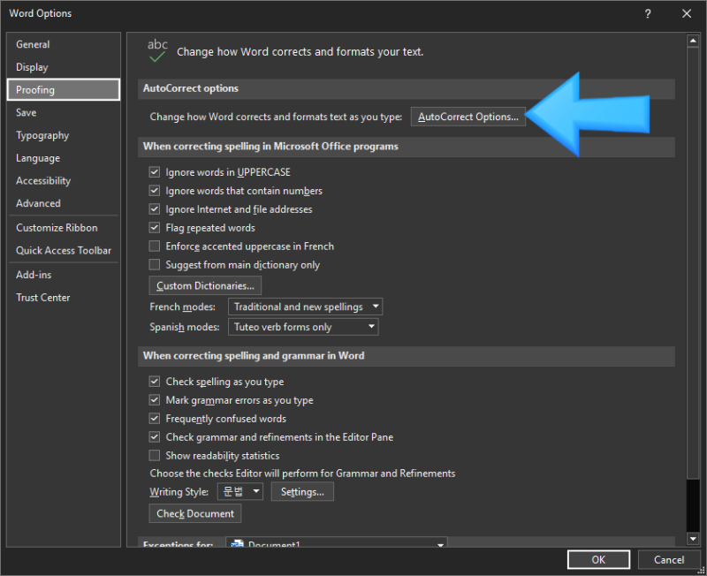The width and height of the screenshot is (707, 576).
Task: Click the scrollbar down arrow
Action: point(693,539)
